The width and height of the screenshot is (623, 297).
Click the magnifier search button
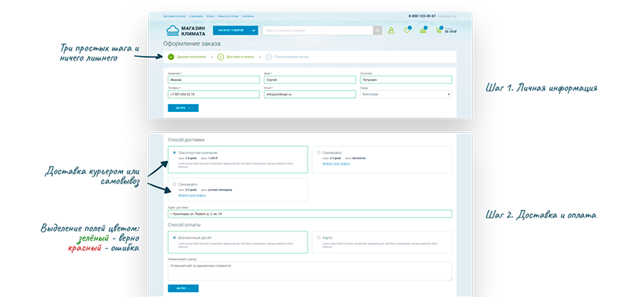tap(378, 30)
